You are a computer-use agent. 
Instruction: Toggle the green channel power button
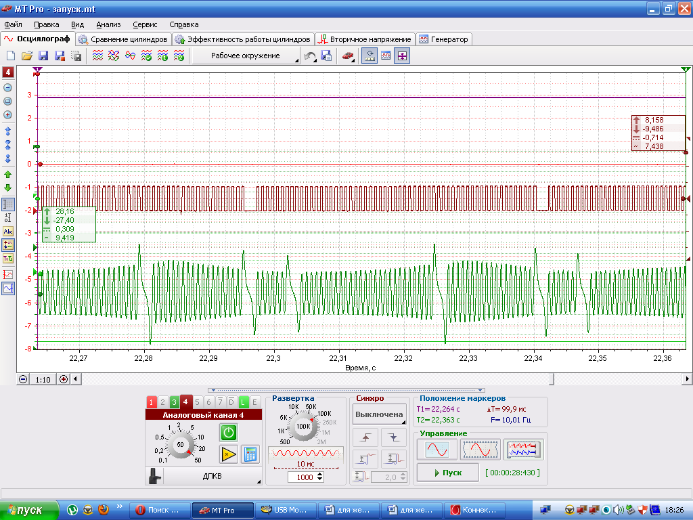click(229, 433)
